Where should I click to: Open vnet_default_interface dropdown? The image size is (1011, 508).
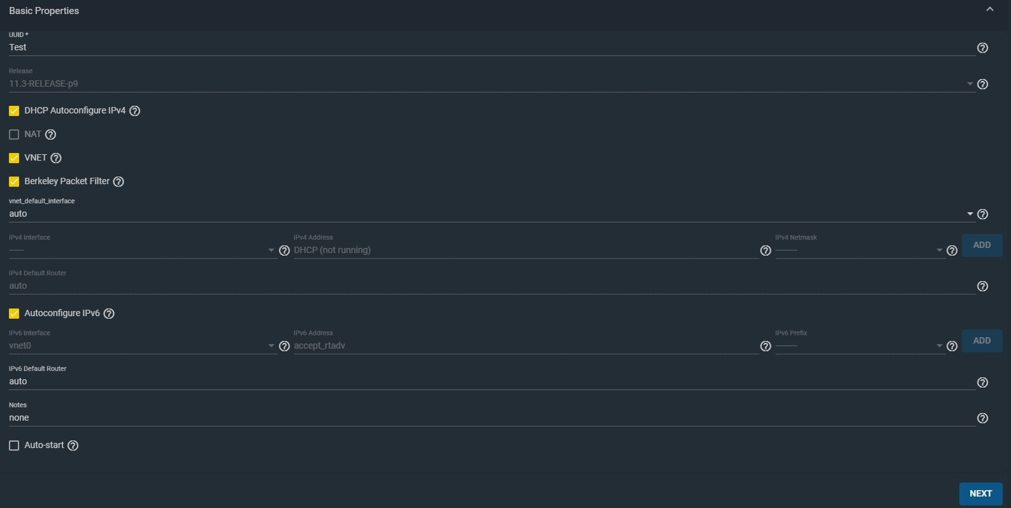click(x=492, y=214)
